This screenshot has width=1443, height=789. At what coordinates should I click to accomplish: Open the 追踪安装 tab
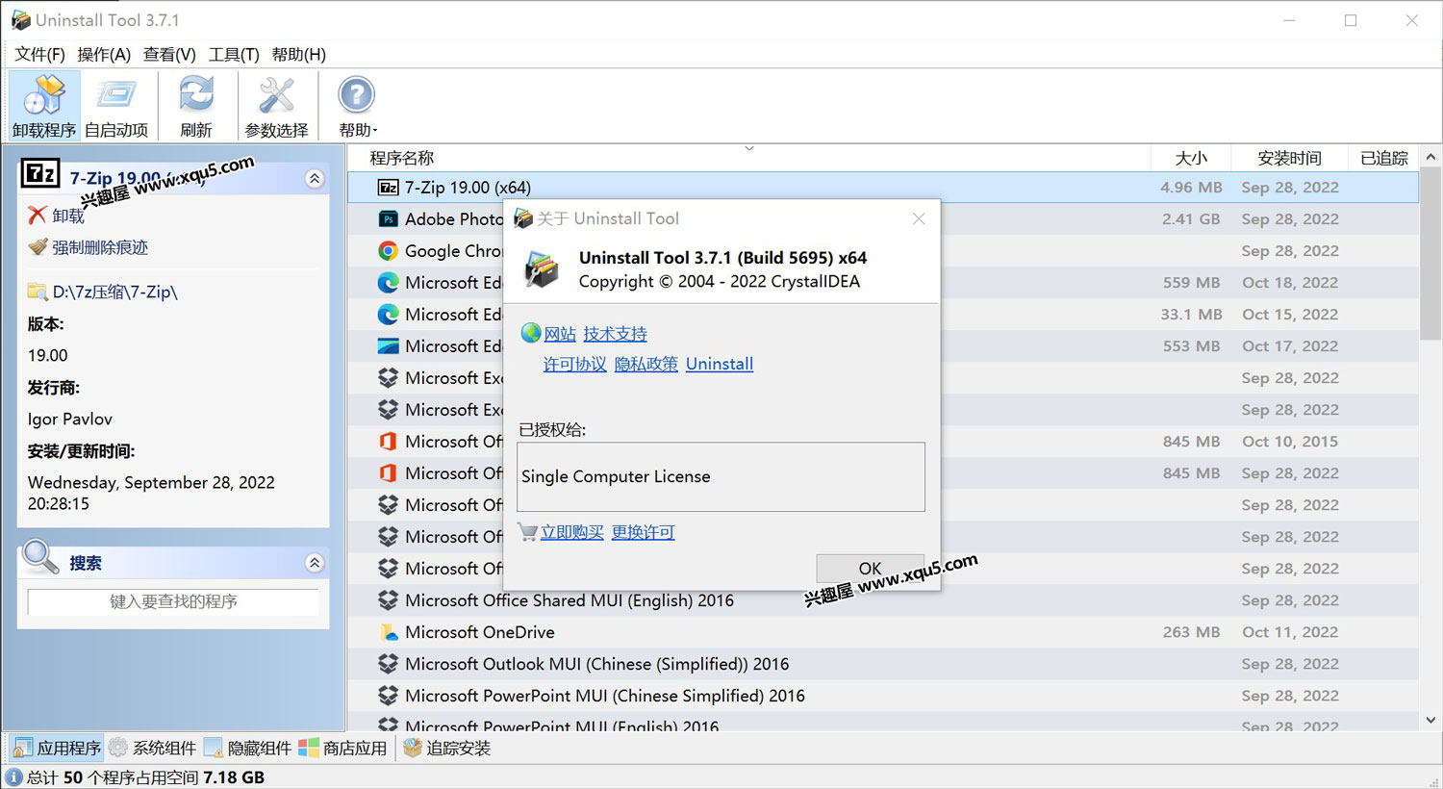447,748
